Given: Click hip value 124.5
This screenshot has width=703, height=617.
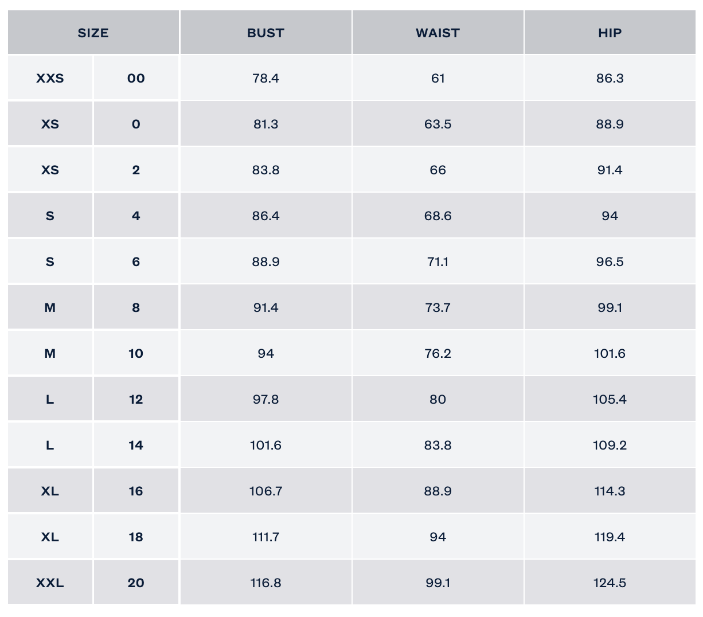Looking at the screenshot, I should [610, 583].
